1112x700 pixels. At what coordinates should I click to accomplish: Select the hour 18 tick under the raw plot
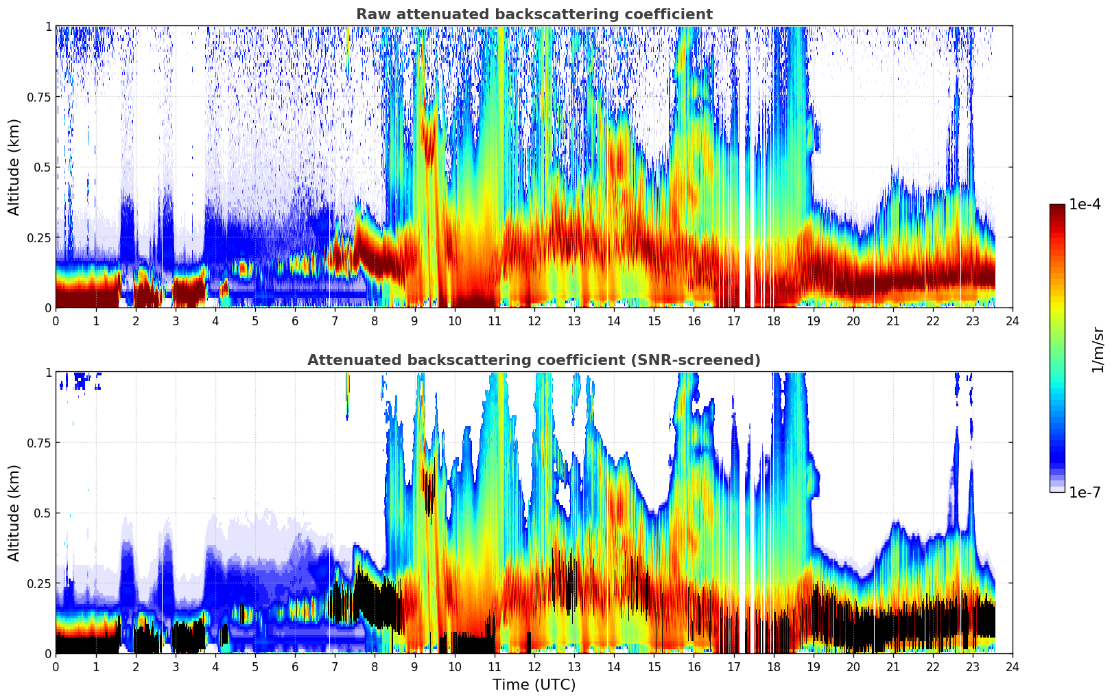(773, 320)
